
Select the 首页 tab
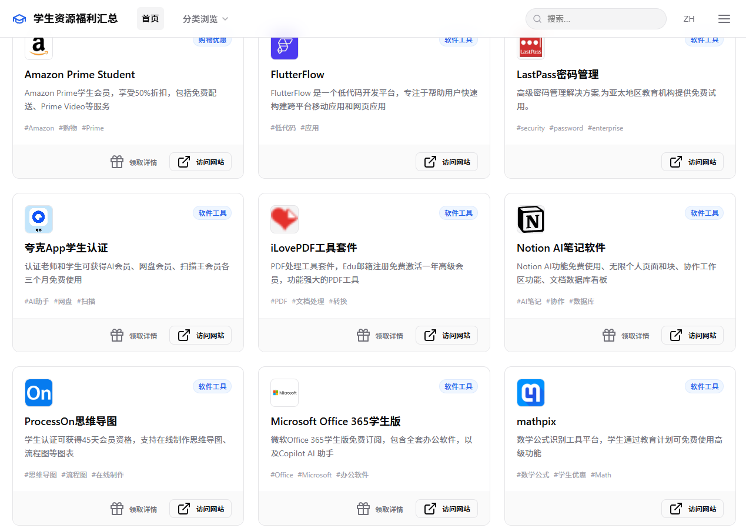click(x=150, y=18)
